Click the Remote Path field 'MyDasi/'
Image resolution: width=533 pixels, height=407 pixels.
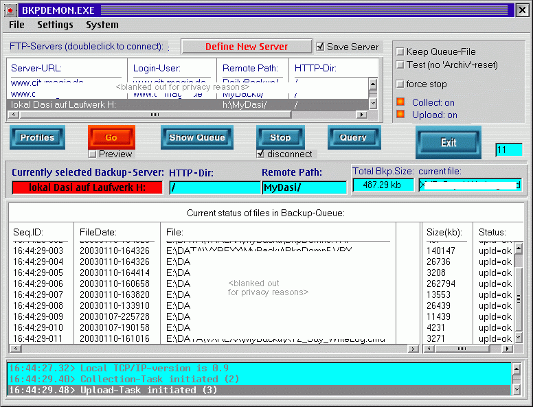[x=304, y=187]
